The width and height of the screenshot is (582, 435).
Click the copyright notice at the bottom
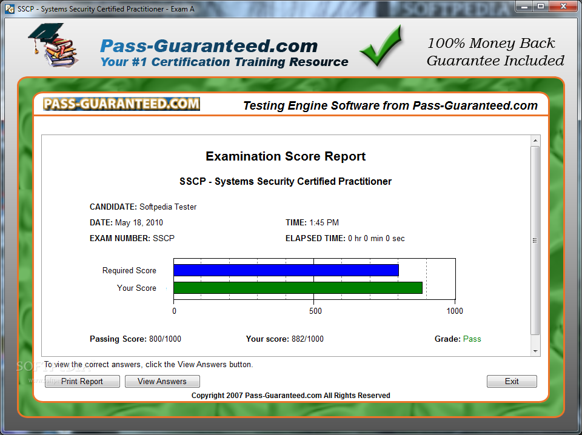pos(290,396)
